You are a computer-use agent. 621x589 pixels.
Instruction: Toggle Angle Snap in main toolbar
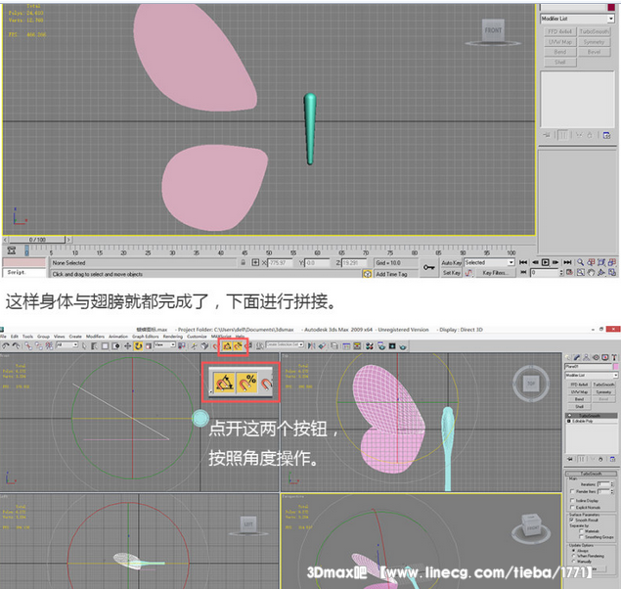[227, 346]
